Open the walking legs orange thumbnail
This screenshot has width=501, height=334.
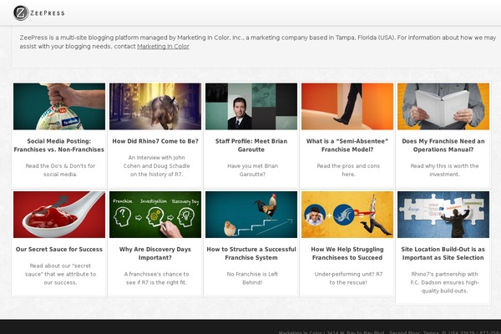(x=347, y=106)
